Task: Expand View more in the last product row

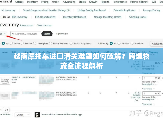Action: [x=148, y=104]
